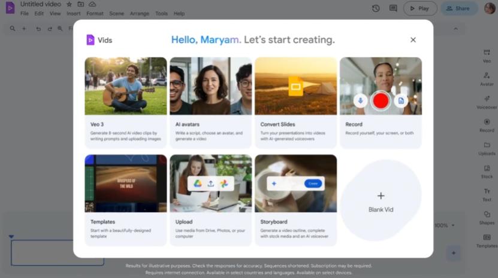
Task: Open the Insert menu
Action: point(74,13)
